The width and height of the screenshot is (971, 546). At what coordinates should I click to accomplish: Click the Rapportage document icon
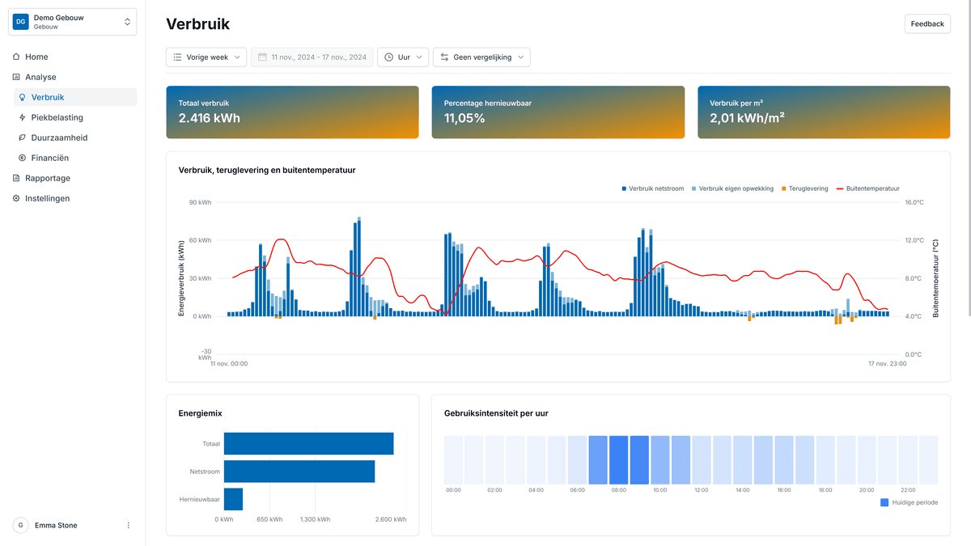point(16,178)
